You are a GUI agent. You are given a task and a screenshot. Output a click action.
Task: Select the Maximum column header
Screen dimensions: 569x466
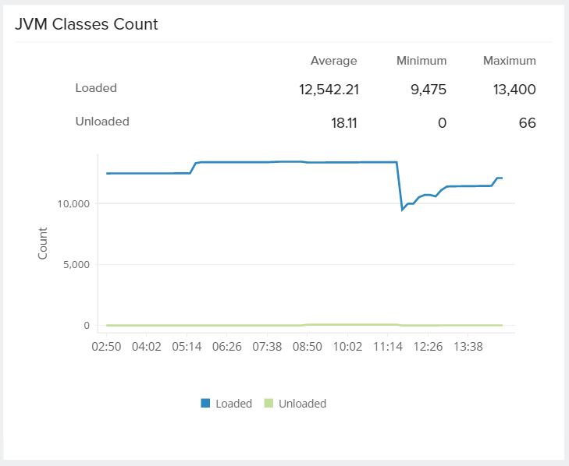pos(509,61)
